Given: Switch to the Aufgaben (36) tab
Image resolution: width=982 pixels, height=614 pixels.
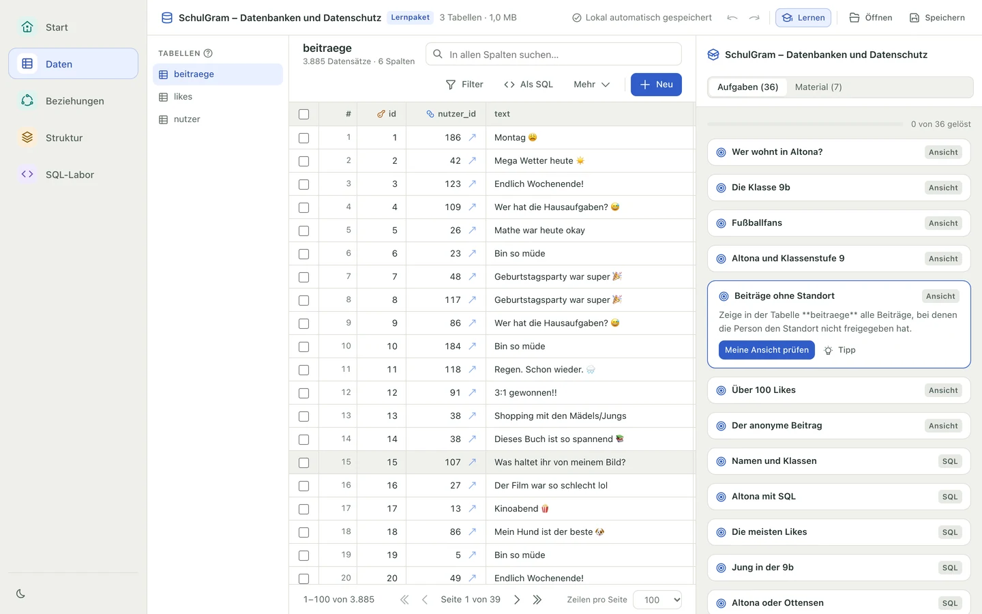Looking at the screenshot, I should point(747,87).
